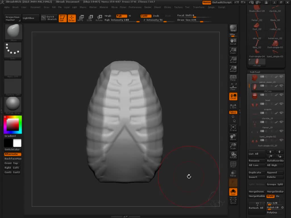Click the Projection Master button
This screenshot has height=218, width=291.
tap(12, 18)
